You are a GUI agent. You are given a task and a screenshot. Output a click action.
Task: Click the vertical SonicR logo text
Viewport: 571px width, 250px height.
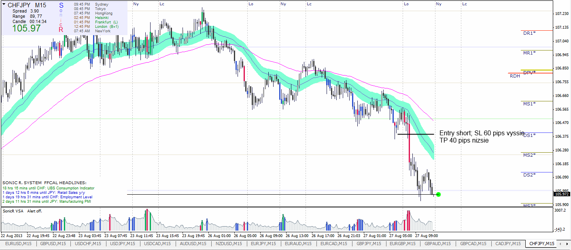click(x=61, y=17)
